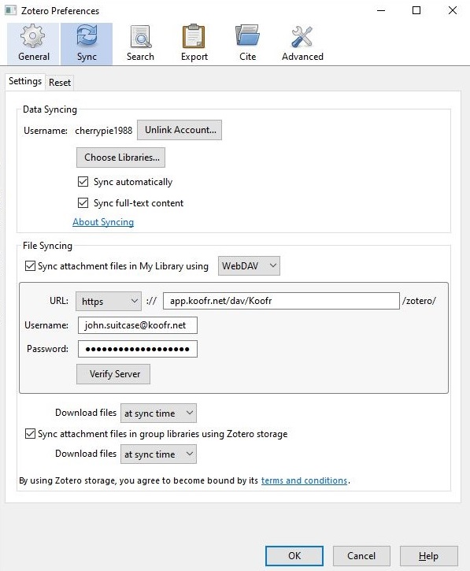Close the Zotero Preferences window

[x=452, y=10]
